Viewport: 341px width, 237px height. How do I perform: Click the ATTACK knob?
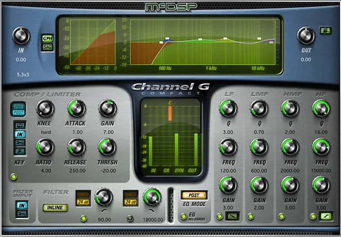pyautogui.click(x=76, y=108)
